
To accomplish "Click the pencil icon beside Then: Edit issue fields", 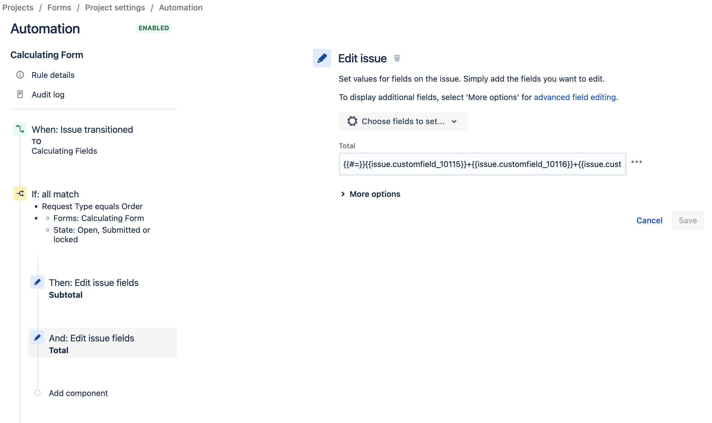I will [x=37, y=282].
